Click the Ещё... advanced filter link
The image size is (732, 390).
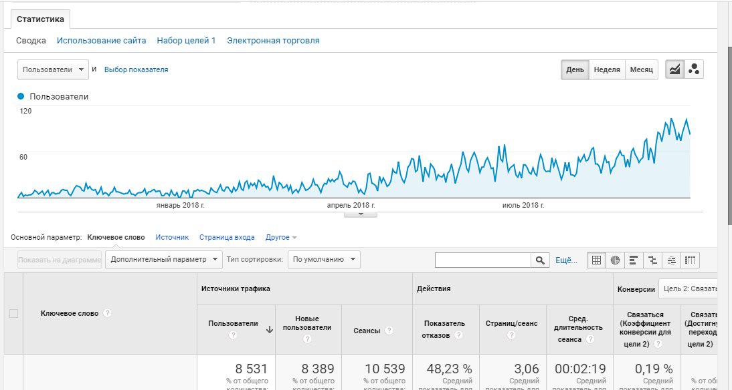click(x=566, y=260)
